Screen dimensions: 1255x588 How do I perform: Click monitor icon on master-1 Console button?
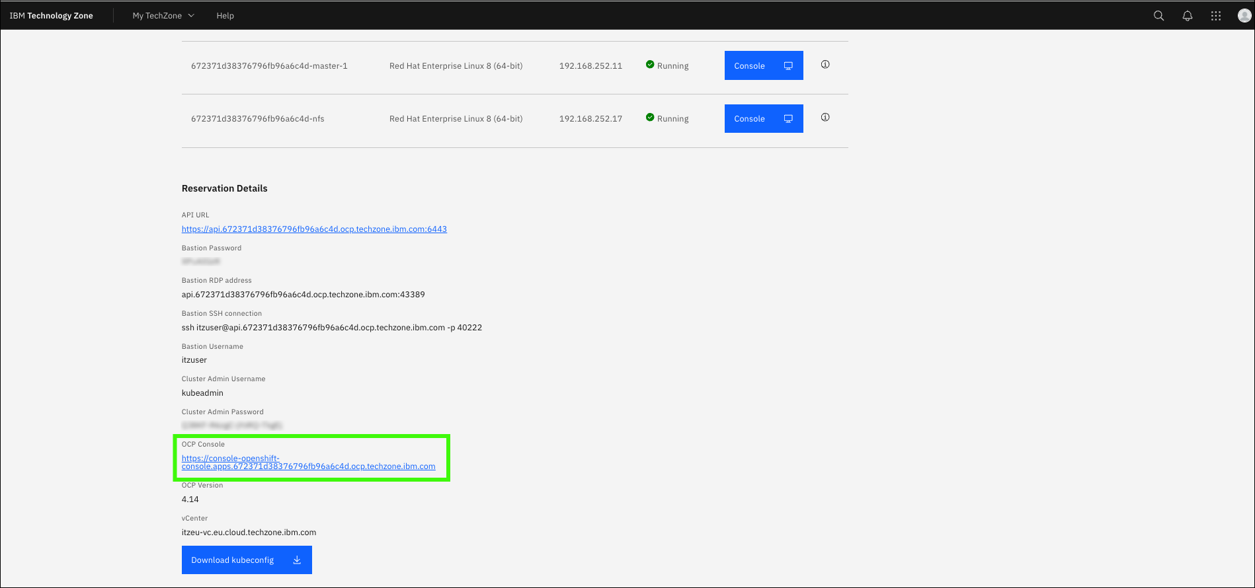tap(788, 66)
